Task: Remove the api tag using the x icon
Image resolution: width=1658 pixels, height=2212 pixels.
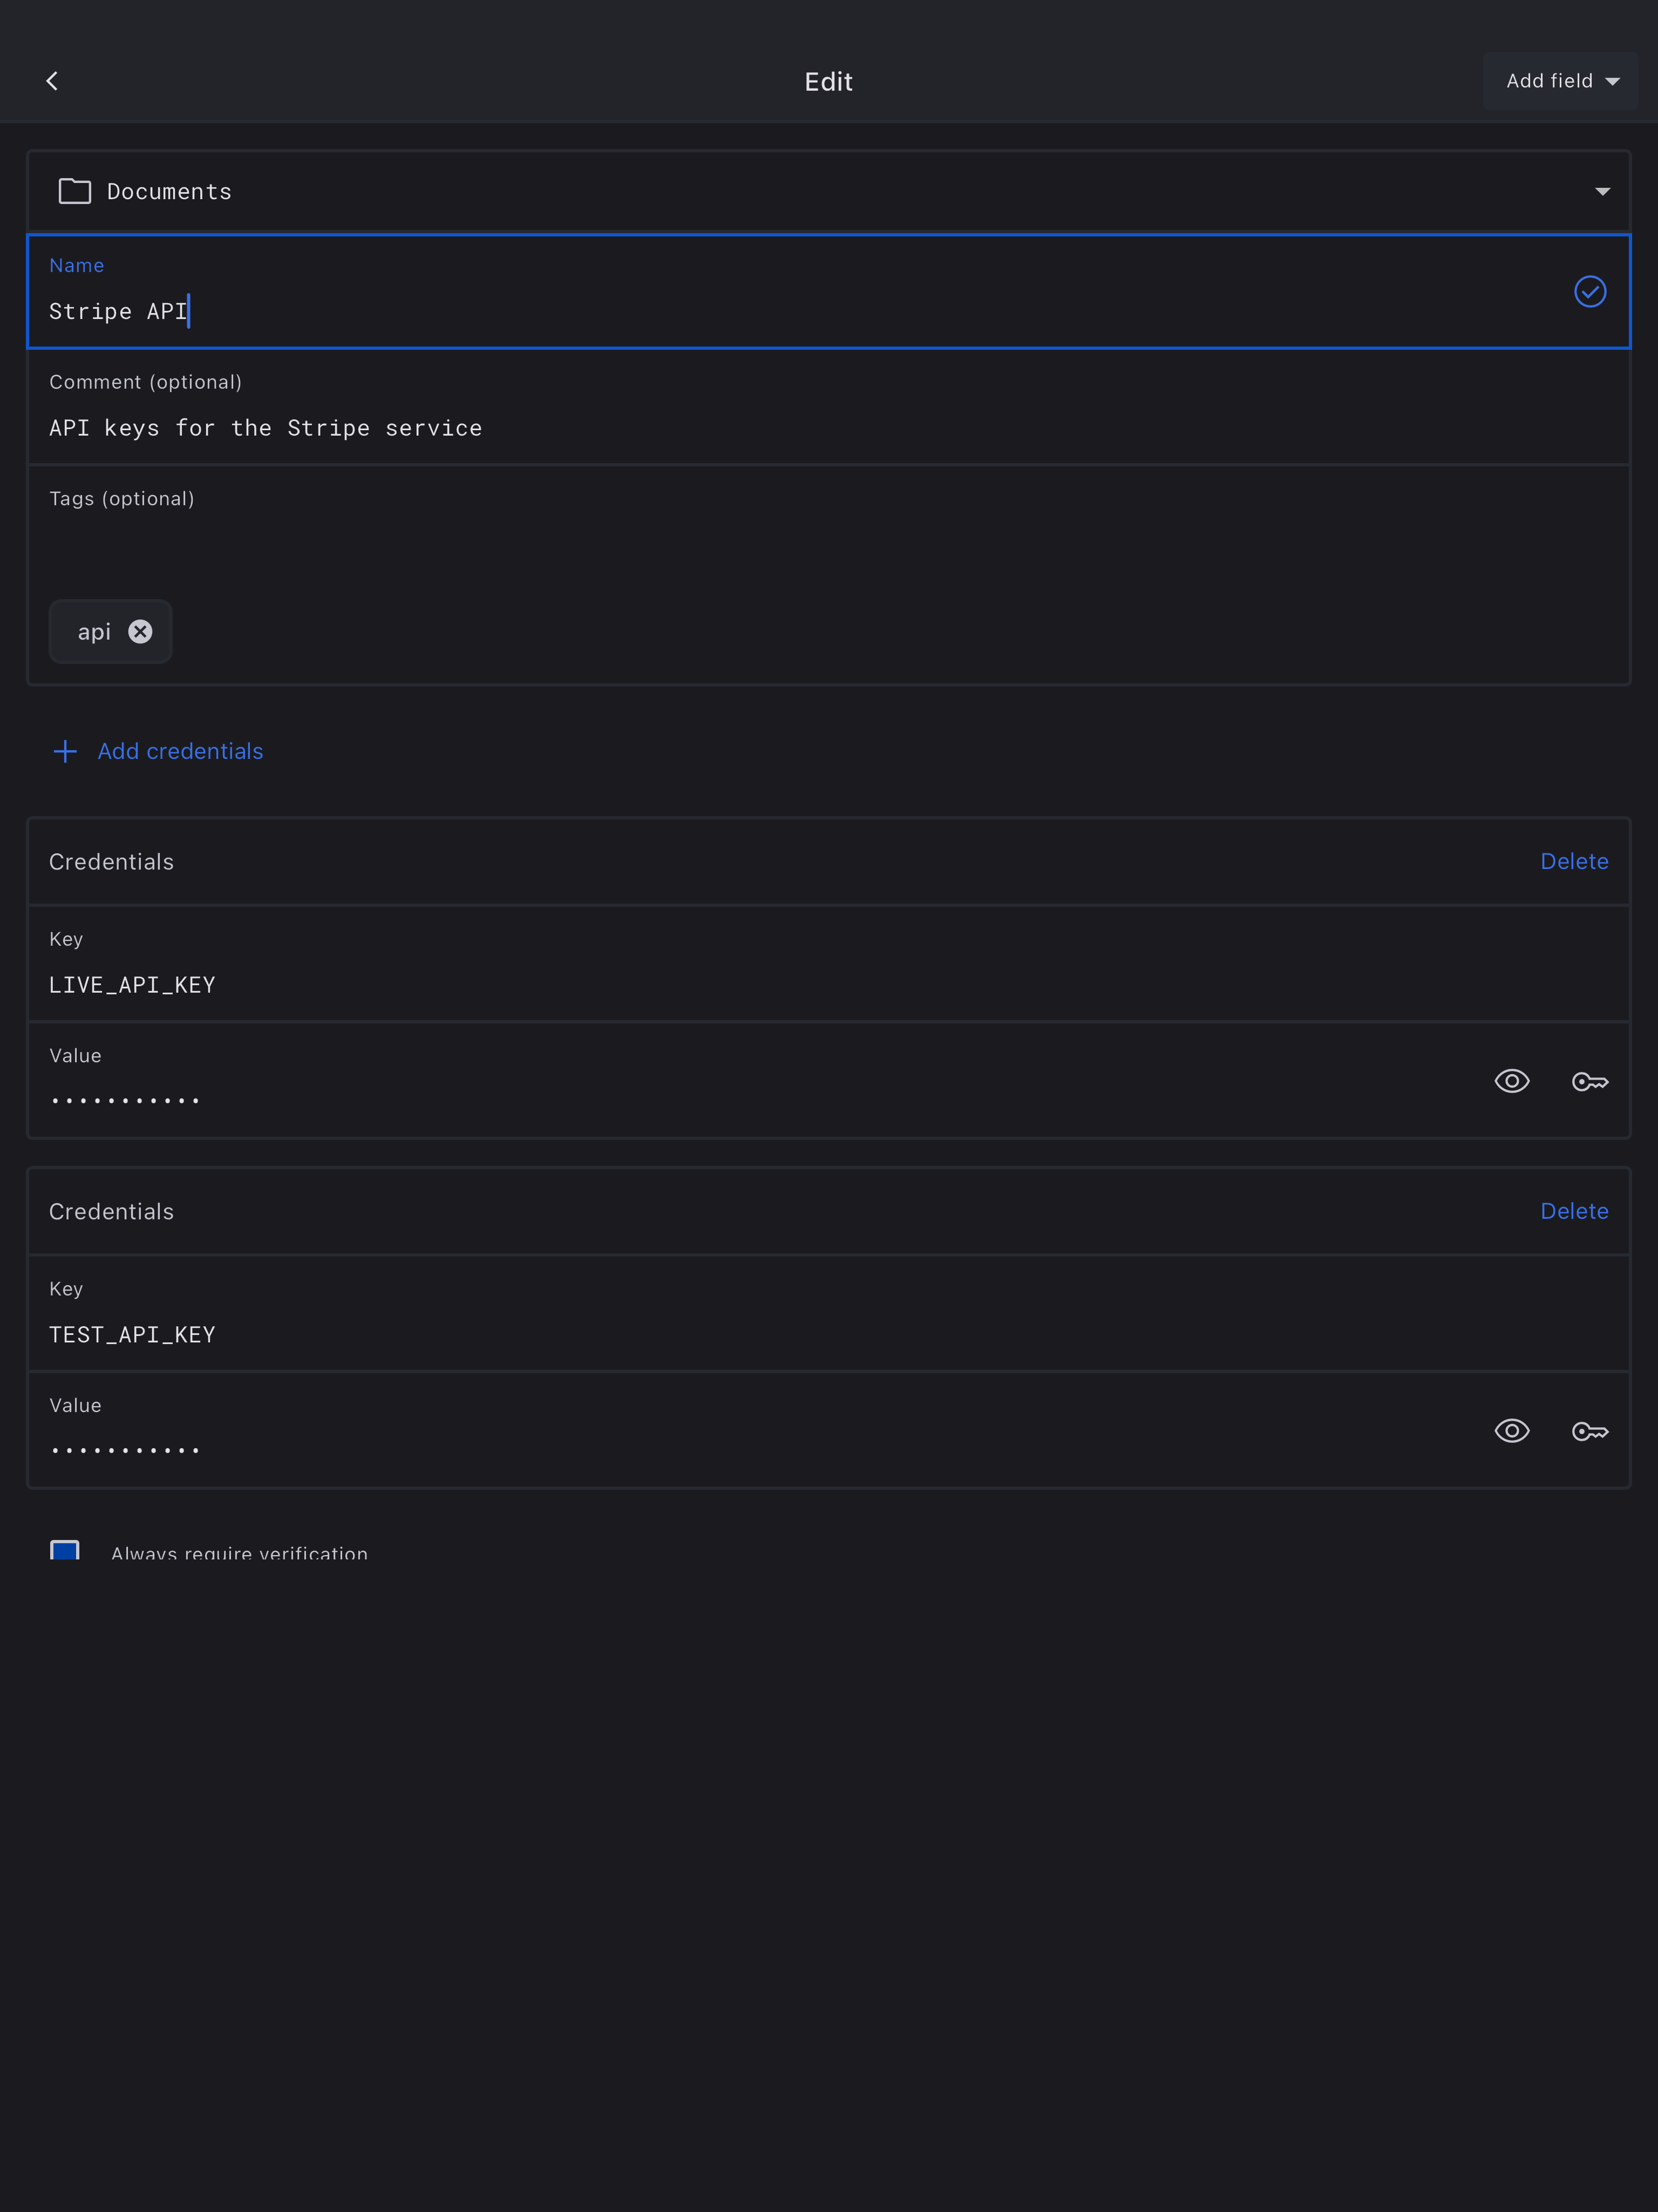Action: point(141,631)
